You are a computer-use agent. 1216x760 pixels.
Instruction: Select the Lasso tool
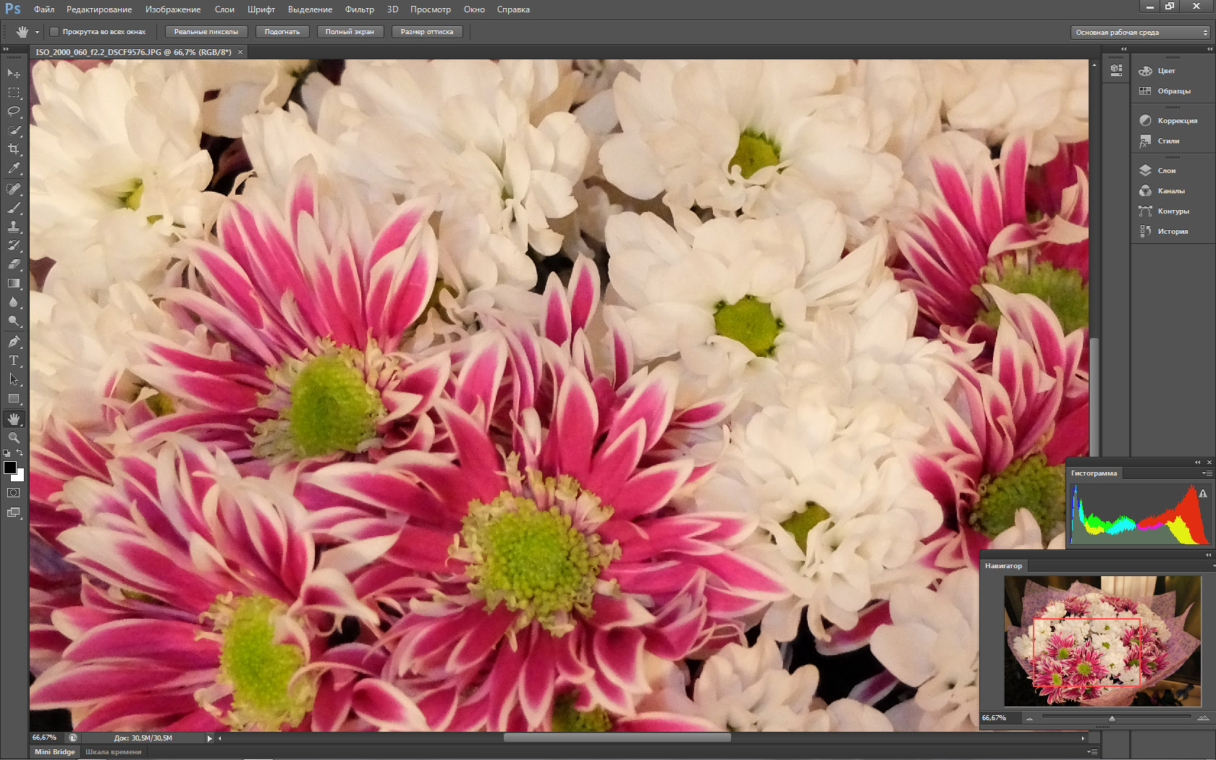[x=14, y=111]
